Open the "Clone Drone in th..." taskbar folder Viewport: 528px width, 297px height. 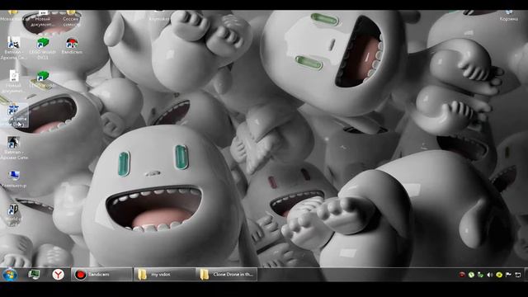pyautogui.click(x=227, y=275)
